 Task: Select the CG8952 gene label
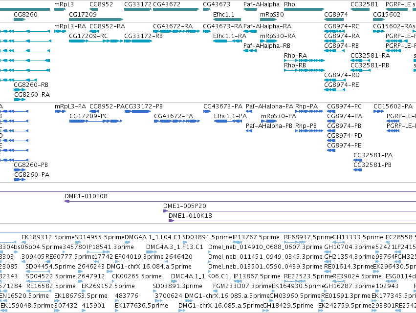(101, 4)
